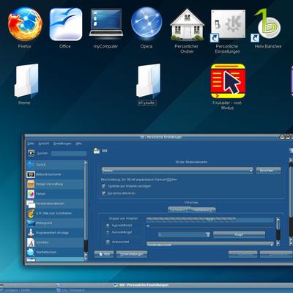Click taskbar entry Stil - Persönliche Einstellungen

(x=141, y=285)
